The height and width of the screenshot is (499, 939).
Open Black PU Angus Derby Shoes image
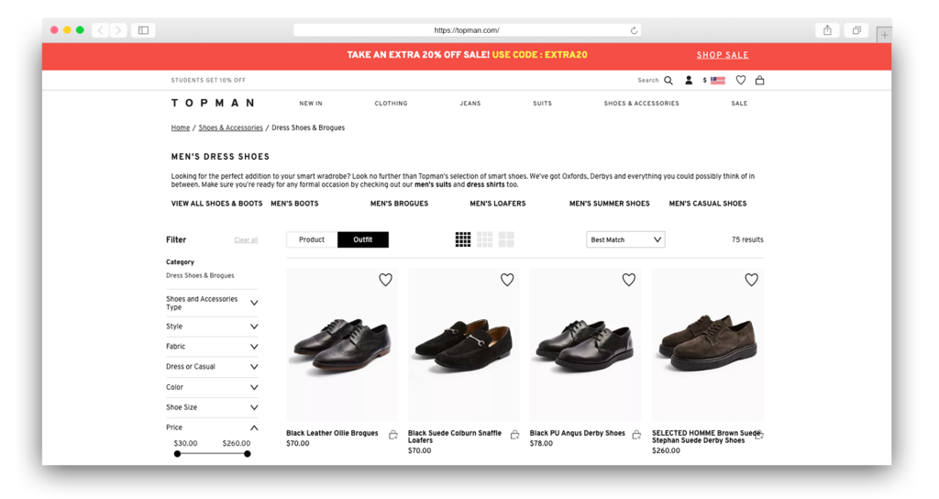(x=585, y=345)
